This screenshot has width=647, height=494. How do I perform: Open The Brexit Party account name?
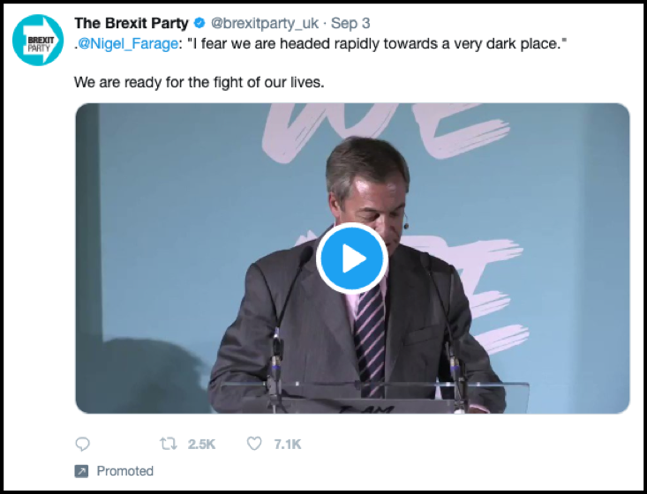(131, 24)
